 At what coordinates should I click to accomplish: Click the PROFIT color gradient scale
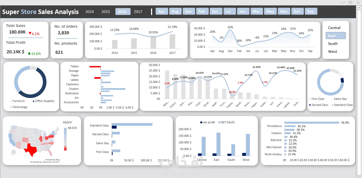click(x=65, y=139)
